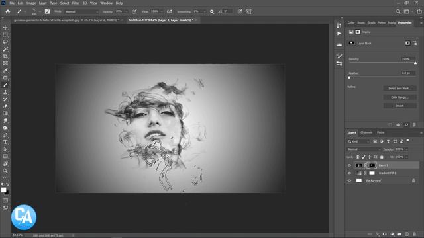Screen dimensions: 424x238
Task: Create a new layer group folder
Action: pyautogui.click(x=399, y=234)
